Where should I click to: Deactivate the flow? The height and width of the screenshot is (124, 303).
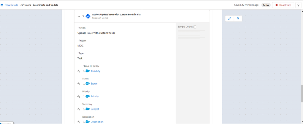[283, 5]
